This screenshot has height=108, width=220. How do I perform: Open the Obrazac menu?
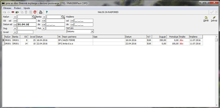coord(7,8)
